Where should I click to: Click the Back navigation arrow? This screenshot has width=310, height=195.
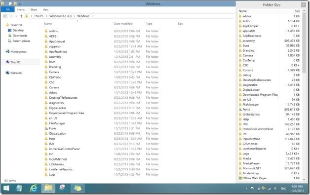coord(5,16)
